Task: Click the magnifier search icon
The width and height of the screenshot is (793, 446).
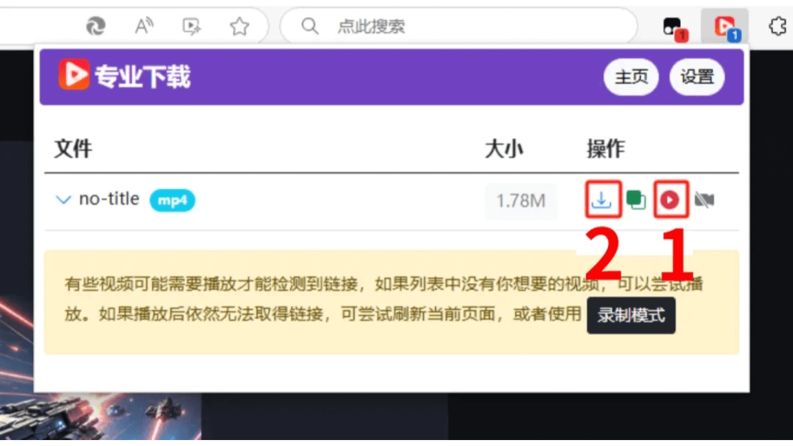Action: coord(309,26)
